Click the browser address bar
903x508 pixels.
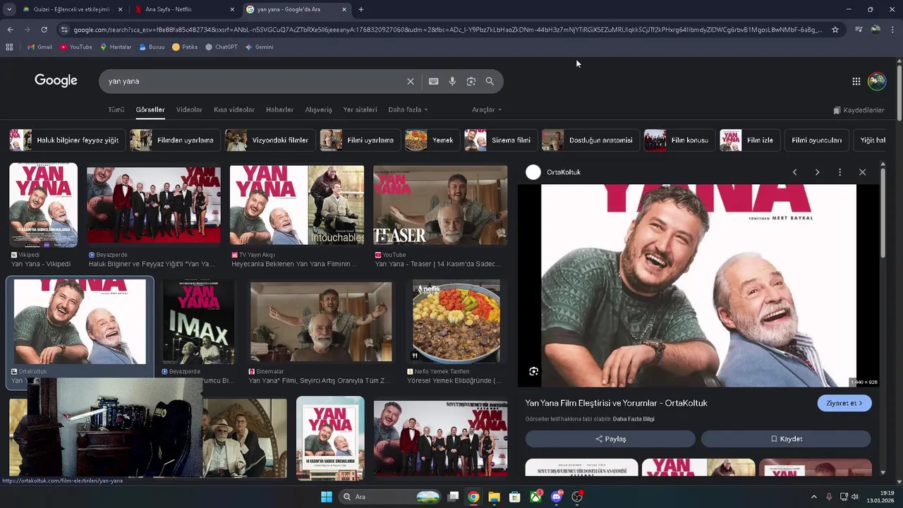pyautogui.click(x=447, y=30)
